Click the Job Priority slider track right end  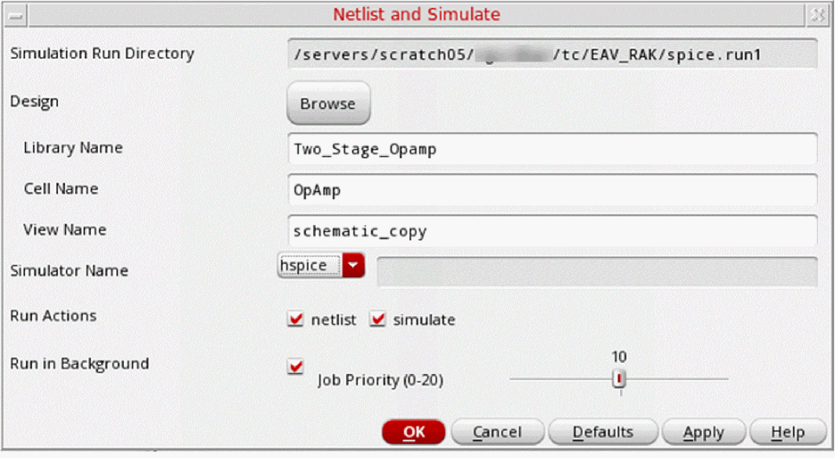click(724, 378)
